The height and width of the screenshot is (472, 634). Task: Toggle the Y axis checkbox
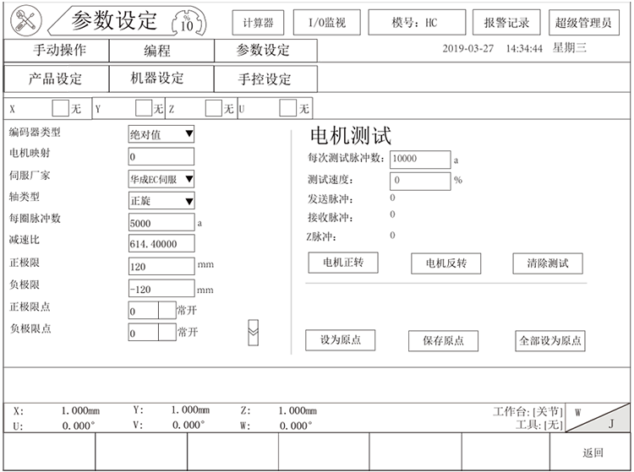click(144, 108)
